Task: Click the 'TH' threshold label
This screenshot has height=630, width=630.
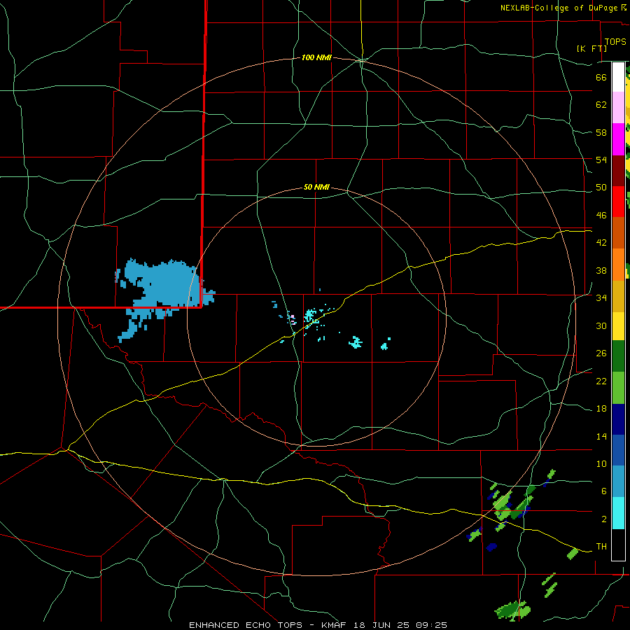Action: click(601, 547)
